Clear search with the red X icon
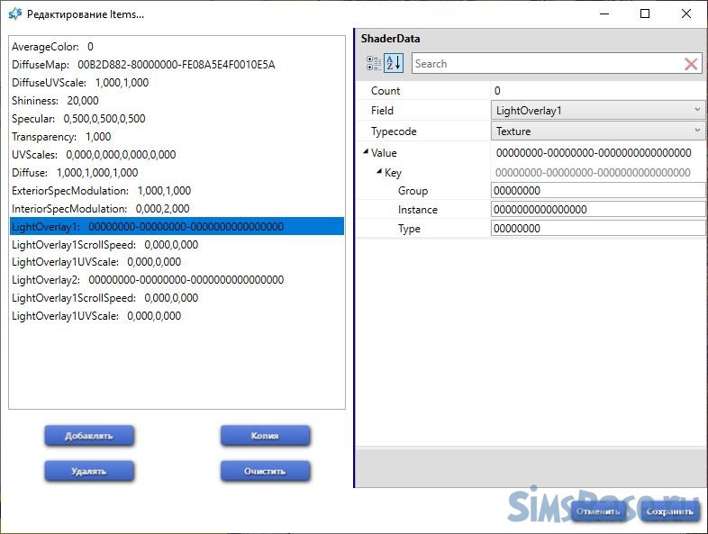This screenshot has width=708, height=534. pyautogui.click(x=691, y=64)
